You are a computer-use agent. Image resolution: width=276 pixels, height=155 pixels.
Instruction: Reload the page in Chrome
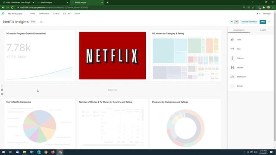click(x=13, y=8)
